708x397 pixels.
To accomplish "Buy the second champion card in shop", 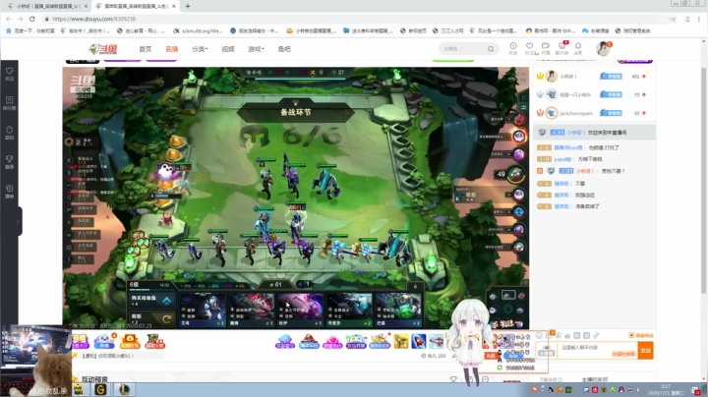I will (x=252, y=310).
